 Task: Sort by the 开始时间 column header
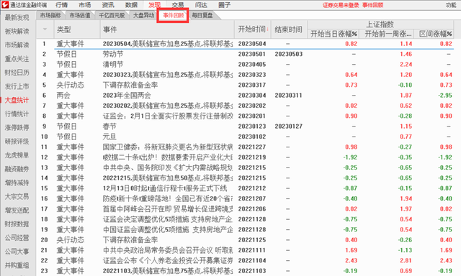252,29
